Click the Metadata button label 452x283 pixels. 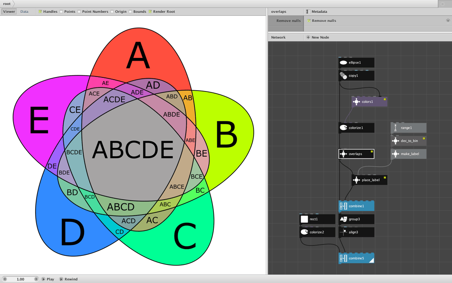point(320,12)
